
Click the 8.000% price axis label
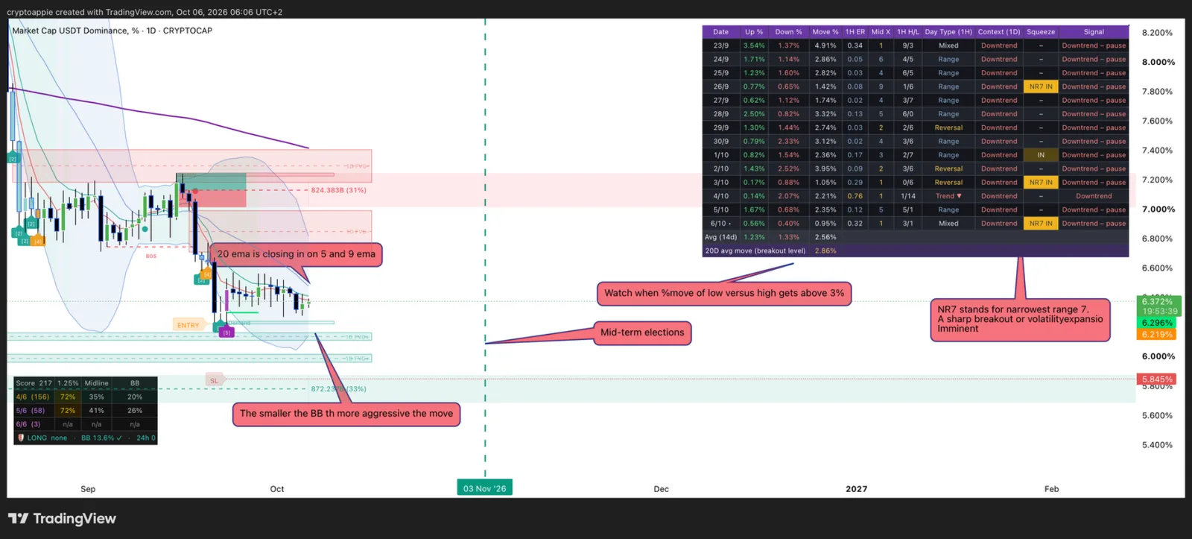coord(1158,63)
